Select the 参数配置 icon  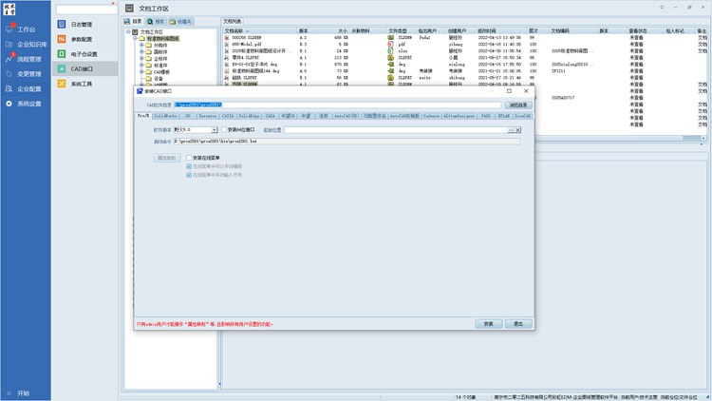[x=63, y=39]
